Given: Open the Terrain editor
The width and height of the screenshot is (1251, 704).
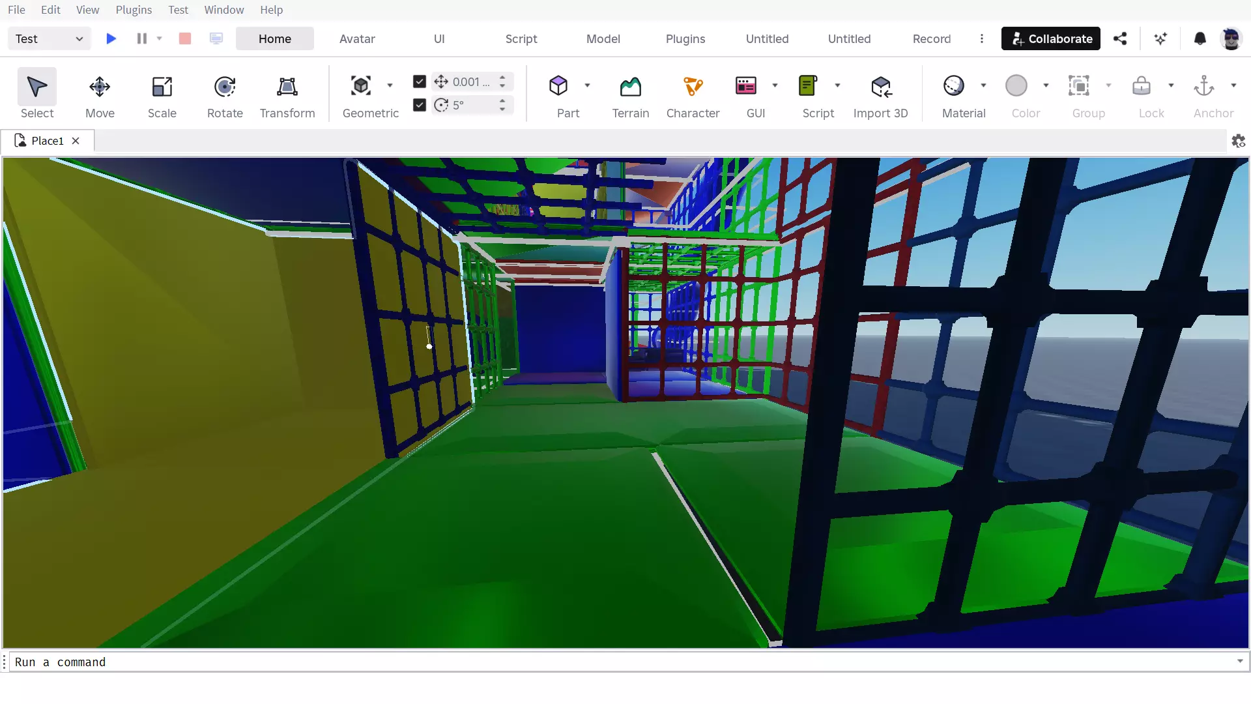Looking at the screenshot, I should [x=631, y=95].
